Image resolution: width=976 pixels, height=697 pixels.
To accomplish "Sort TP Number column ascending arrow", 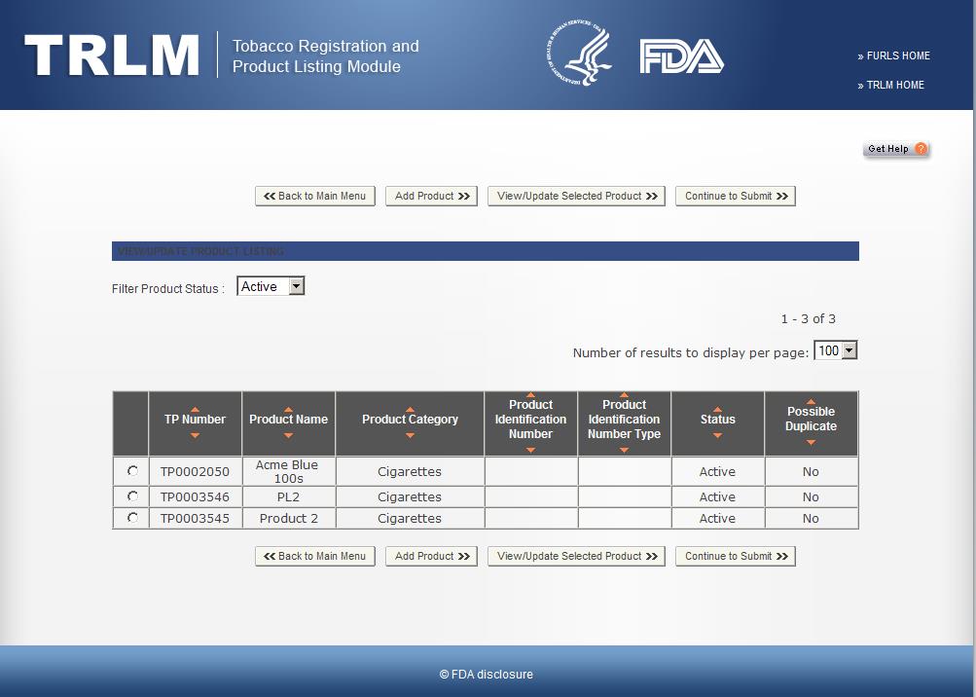I will click(x=195, y=409).
